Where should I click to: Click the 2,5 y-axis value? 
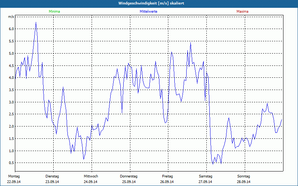click(12, 114)
